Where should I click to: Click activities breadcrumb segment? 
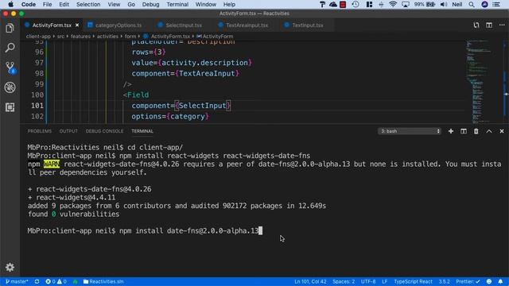(107, 37)
